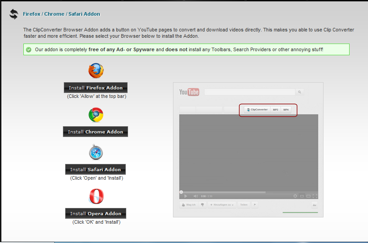This screenshot has width=368, height=243.
Task: Click the YouTube logo in preview
Action: pyautogui.click(x=189, y=92)
